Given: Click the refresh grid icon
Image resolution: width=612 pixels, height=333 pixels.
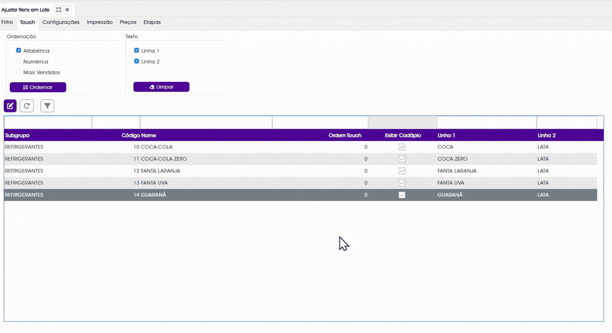Looking at the screenshot, I should [x=27, y=106].
